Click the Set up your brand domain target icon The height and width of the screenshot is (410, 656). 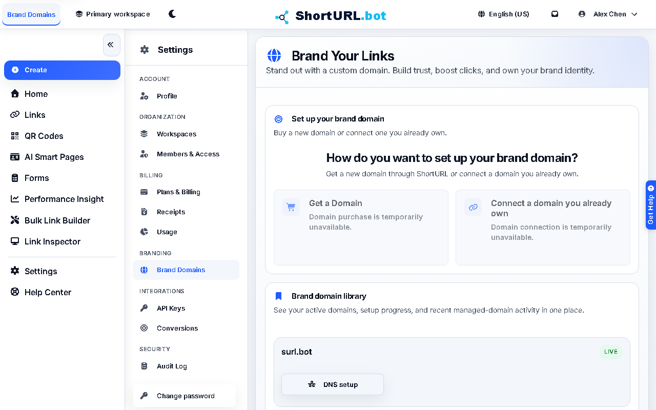coord(279,119)
